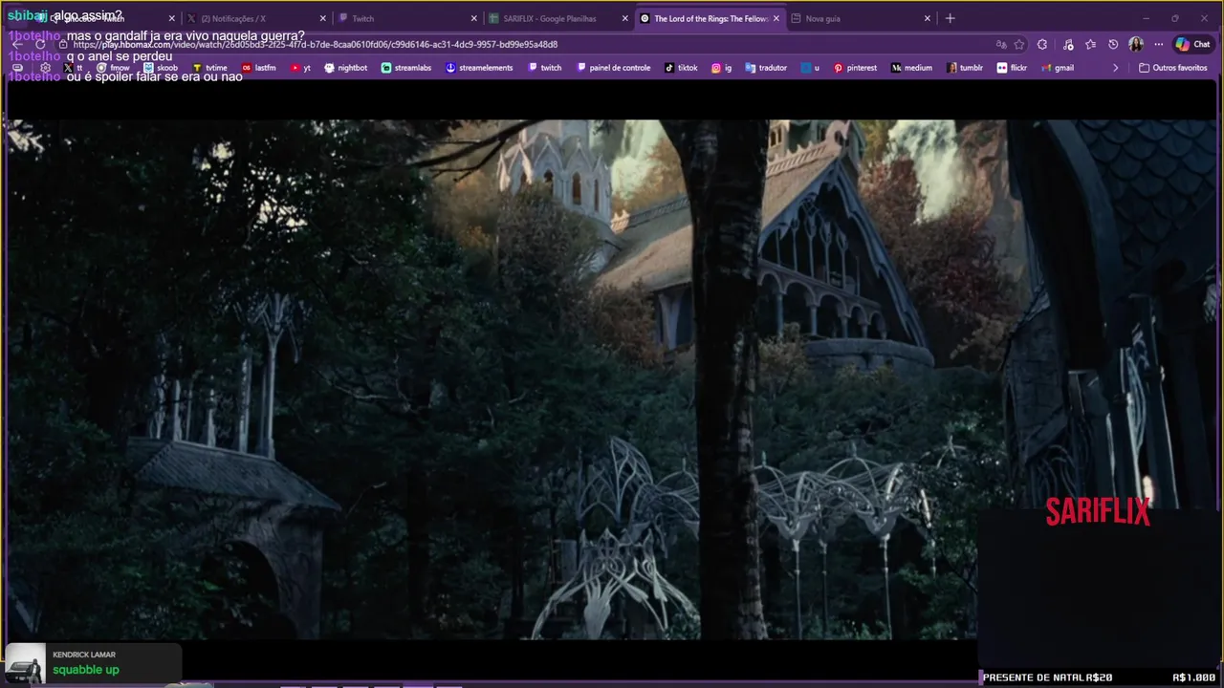Open the twitch bookmark in favorites bar
The width and height of the screenshot is (1224, 688).
tap(545, 68)
